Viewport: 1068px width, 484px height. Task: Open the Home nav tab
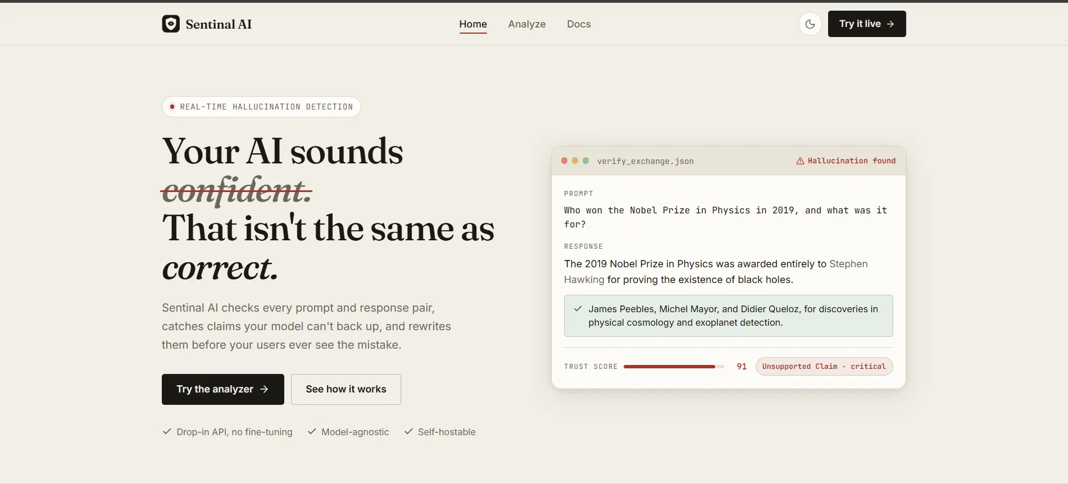coord(473,24)
